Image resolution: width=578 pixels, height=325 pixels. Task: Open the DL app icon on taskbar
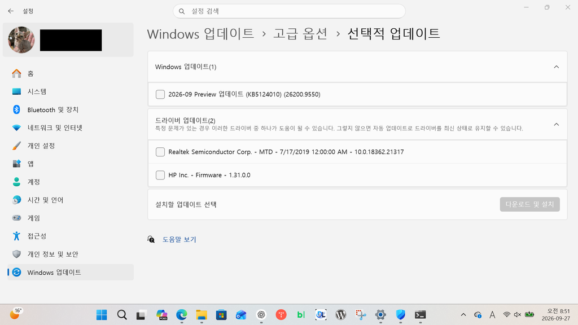point(321,315)
